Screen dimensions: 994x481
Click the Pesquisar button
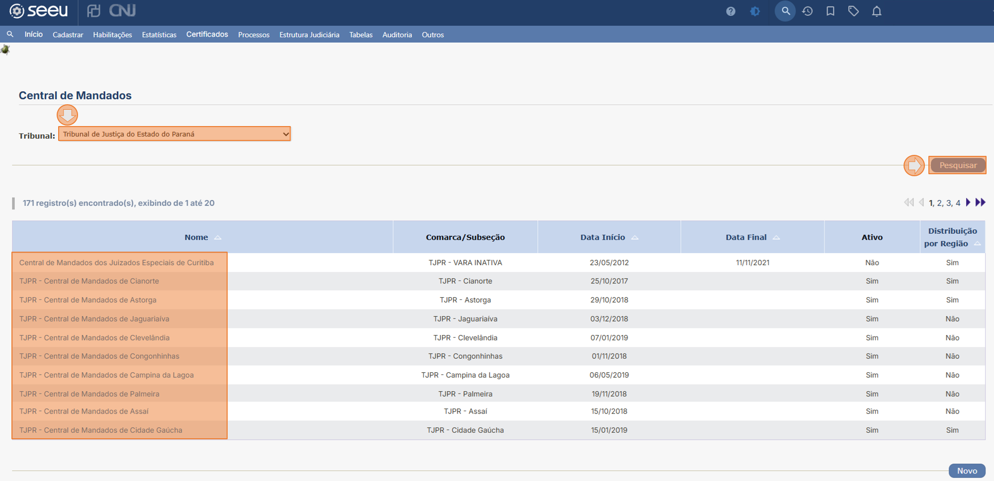[958, 165]
